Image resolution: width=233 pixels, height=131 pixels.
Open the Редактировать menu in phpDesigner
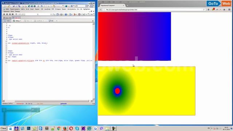[x=15, y=9]
